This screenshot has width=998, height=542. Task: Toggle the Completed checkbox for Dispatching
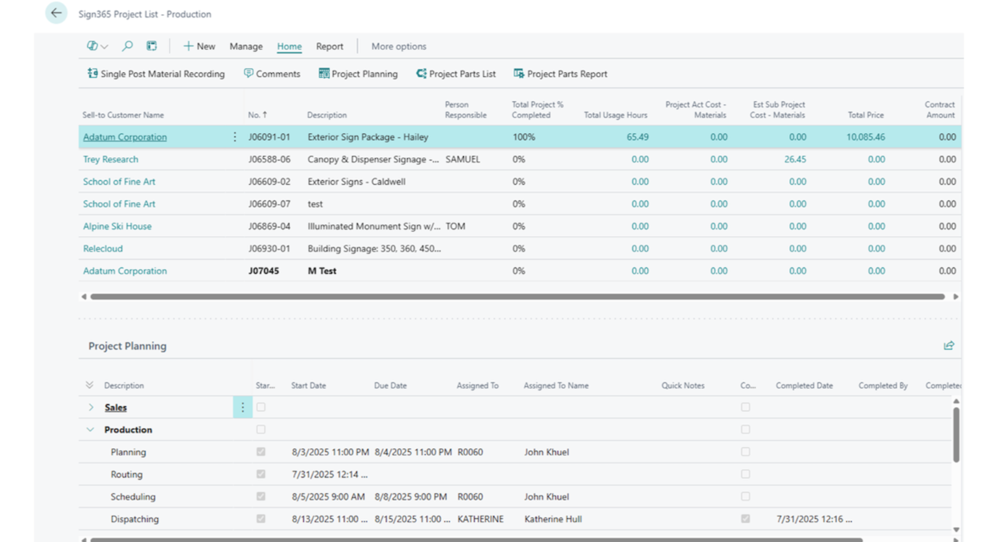pos(745,519)
